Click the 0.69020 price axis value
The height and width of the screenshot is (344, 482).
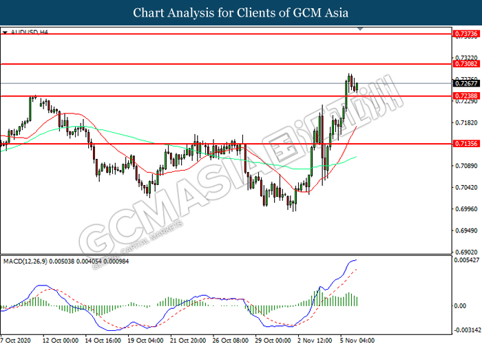pos(466,252)
